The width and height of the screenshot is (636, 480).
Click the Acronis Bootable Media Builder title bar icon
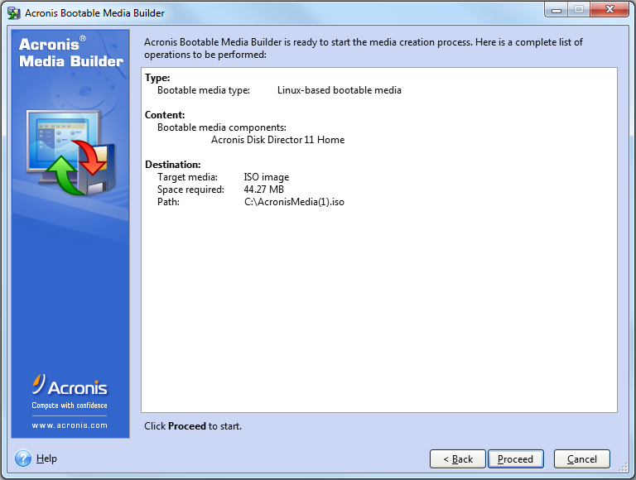tap(13, 12)
